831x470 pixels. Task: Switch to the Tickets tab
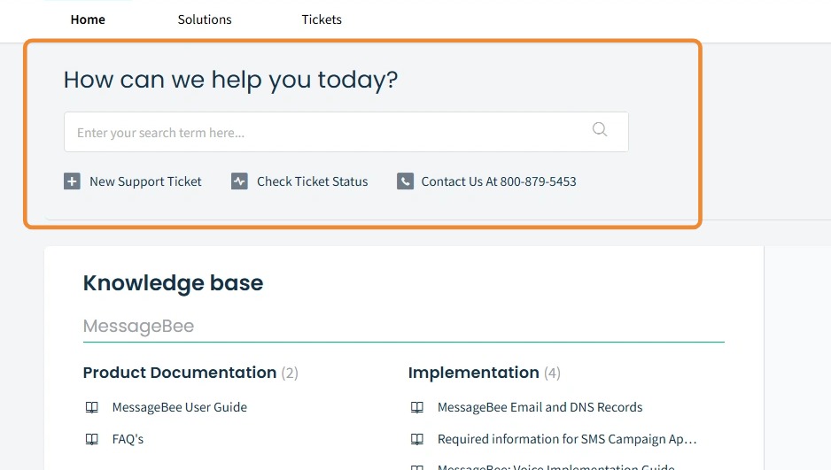click(322, 19)
